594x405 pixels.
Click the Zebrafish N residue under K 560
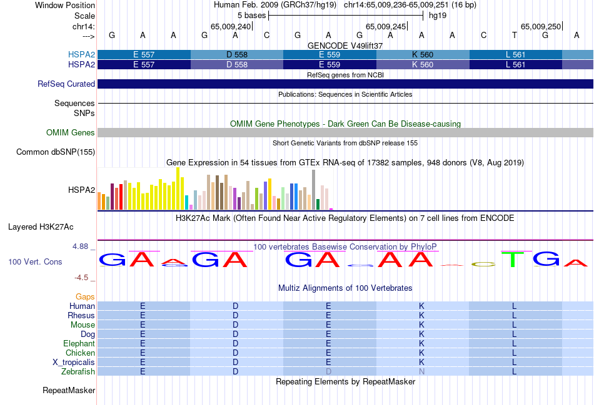421,372
